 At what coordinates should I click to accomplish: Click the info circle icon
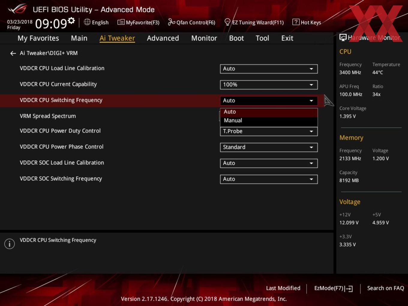click(x=10, y=244)
